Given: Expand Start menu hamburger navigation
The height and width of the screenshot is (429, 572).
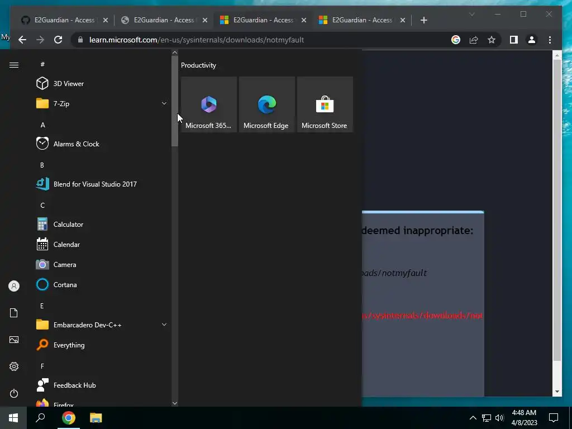Looking at the screenshot, I should coord(14,65).
